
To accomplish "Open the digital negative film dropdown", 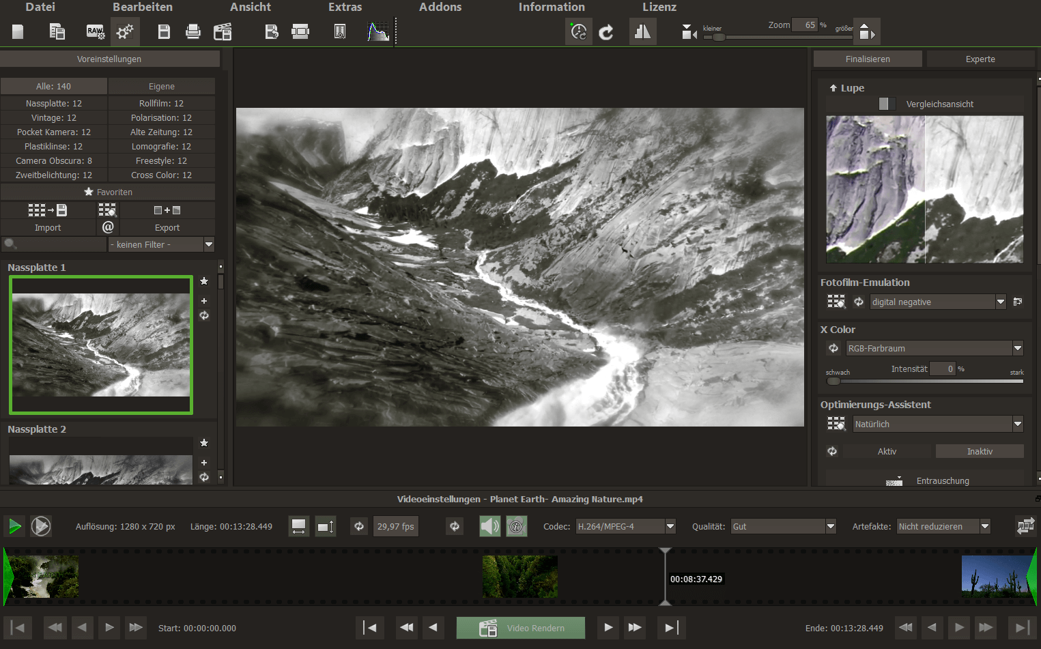I will point(938,302).
